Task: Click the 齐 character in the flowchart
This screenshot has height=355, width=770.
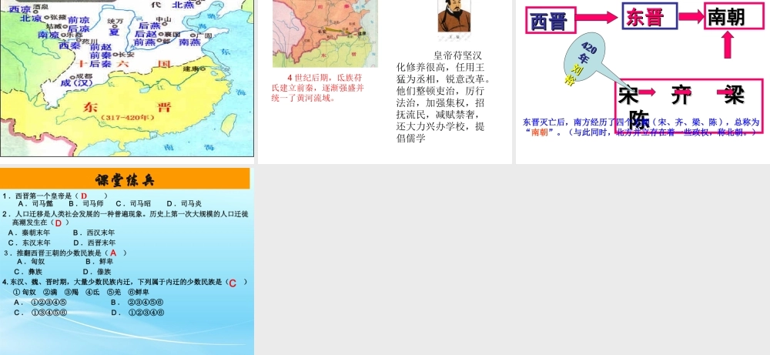Action: coord(681,95)
